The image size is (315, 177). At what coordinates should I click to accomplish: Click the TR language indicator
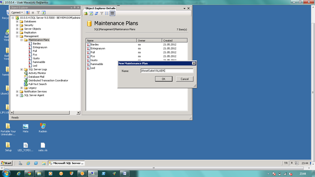click(286, 163)
